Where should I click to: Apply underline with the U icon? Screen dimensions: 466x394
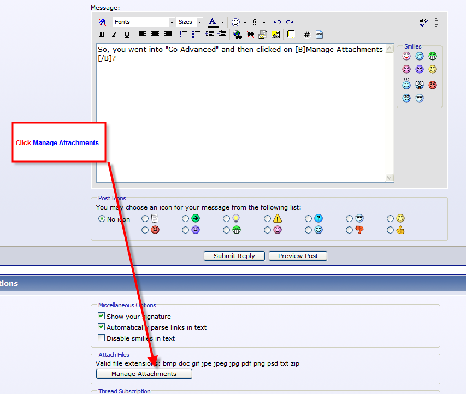pos(127,34)
